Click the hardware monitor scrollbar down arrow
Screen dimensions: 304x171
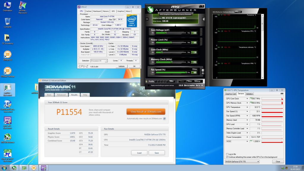(262, 78)
